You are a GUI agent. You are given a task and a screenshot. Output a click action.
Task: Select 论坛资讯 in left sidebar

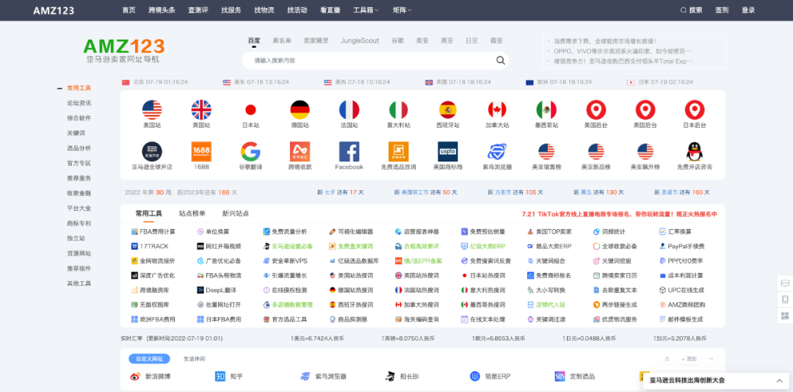click(79, 104)
